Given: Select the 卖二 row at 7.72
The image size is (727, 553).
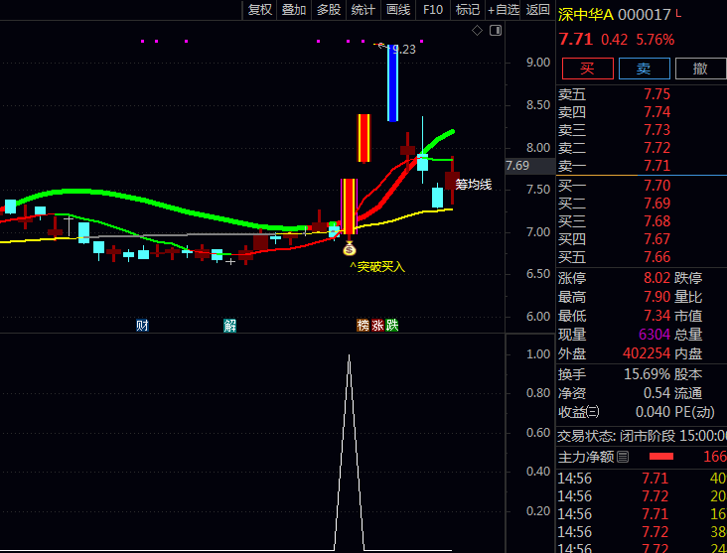Looking at the screenshot, I should [642, 148].
